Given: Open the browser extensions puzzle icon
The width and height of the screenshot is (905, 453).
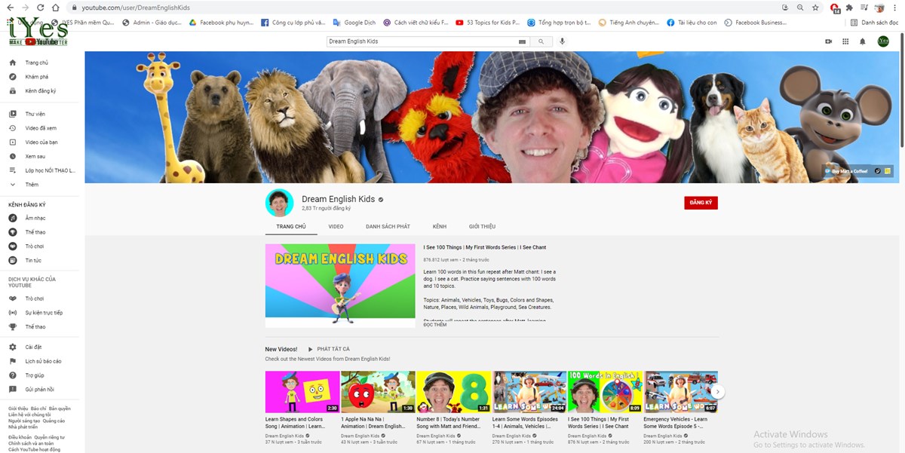Looking at the screenshot, I should pos(850,8).
